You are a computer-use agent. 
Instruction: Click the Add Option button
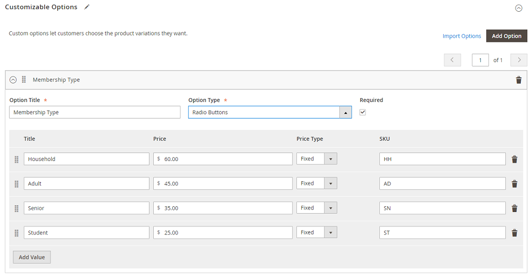tap(506, 36)
